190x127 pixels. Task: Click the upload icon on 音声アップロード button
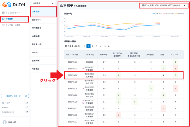(26, 96)
